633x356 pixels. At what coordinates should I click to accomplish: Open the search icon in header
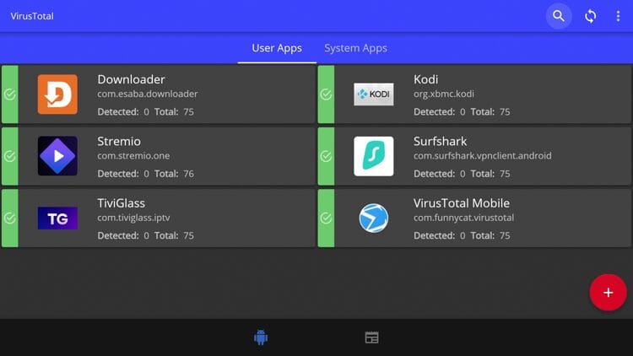559,16
